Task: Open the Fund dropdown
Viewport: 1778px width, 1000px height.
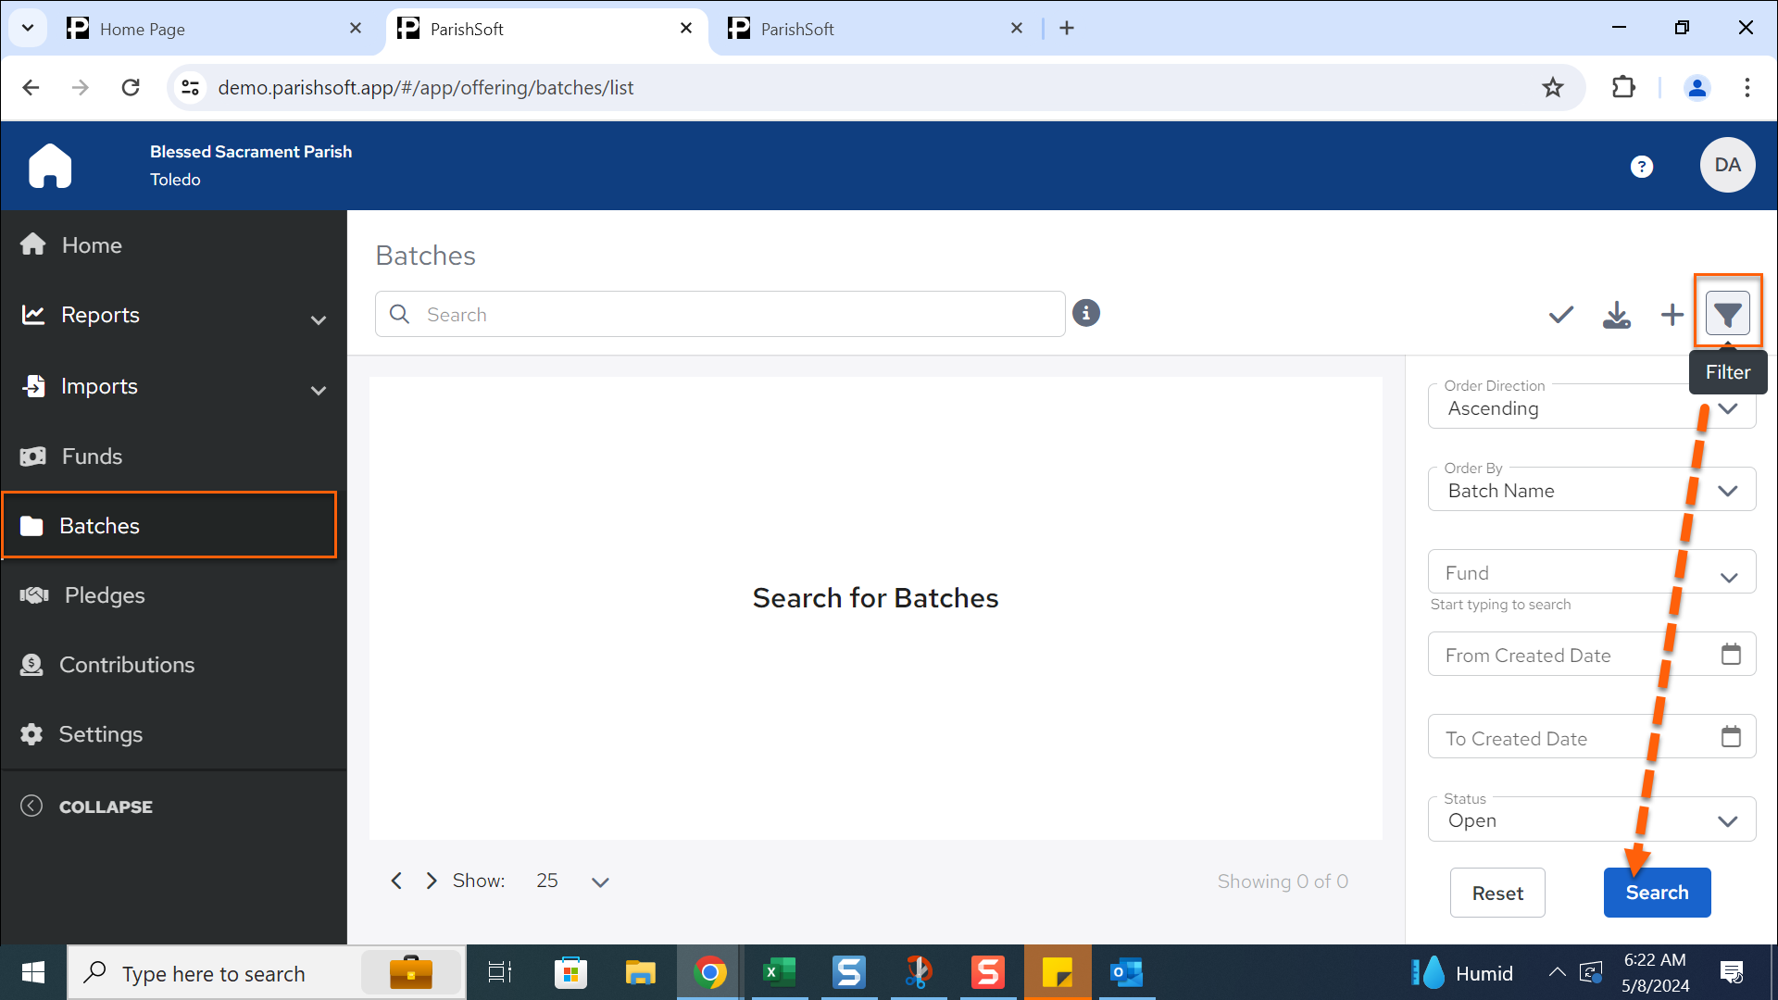Action: click(x=1592, y=572)
